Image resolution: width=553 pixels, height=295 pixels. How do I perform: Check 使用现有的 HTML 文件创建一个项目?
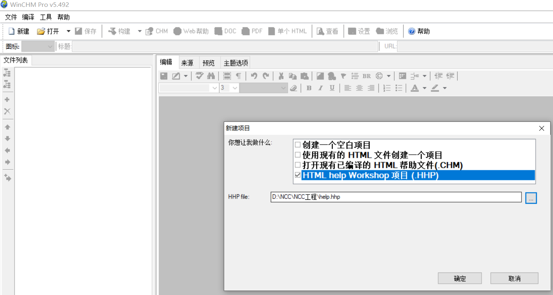pyautogui.click(x=298, y=155)
